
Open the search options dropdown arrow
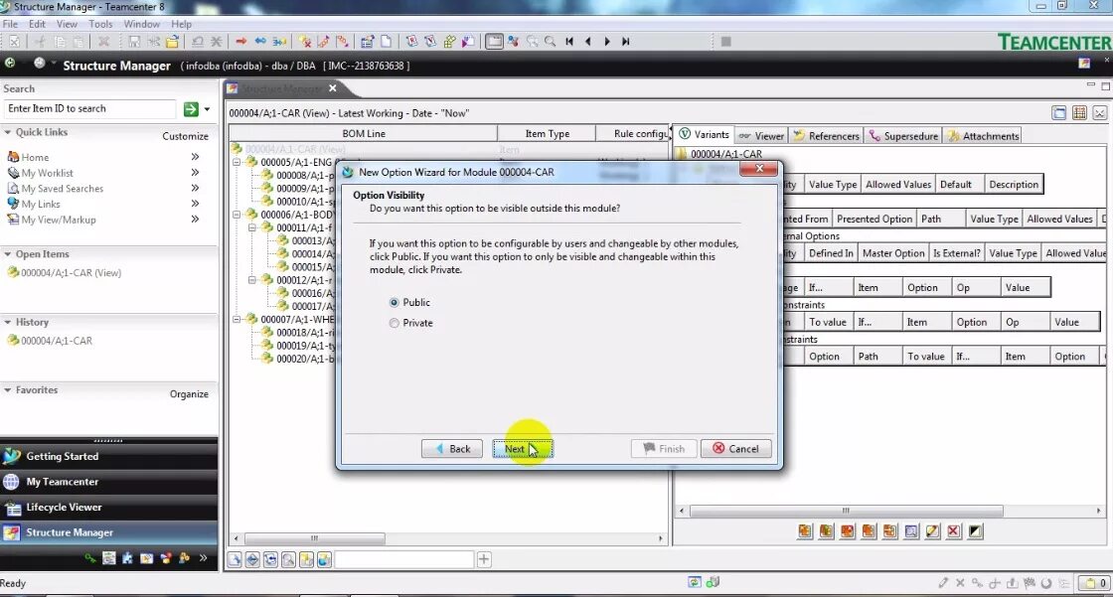[208, 109]
